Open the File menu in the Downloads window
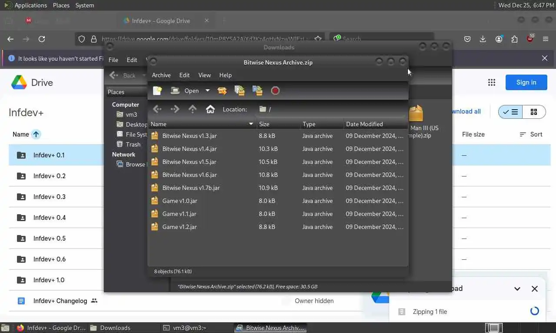556x333 pixels. (113, 60)
